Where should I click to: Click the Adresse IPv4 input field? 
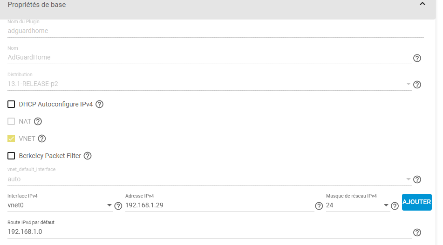[x=219, y=205]
